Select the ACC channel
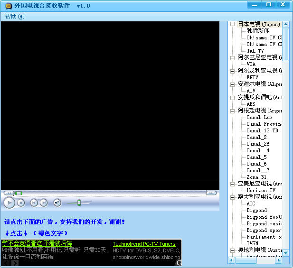This screenshot has height=268, width=293. [x=251, y=203]
